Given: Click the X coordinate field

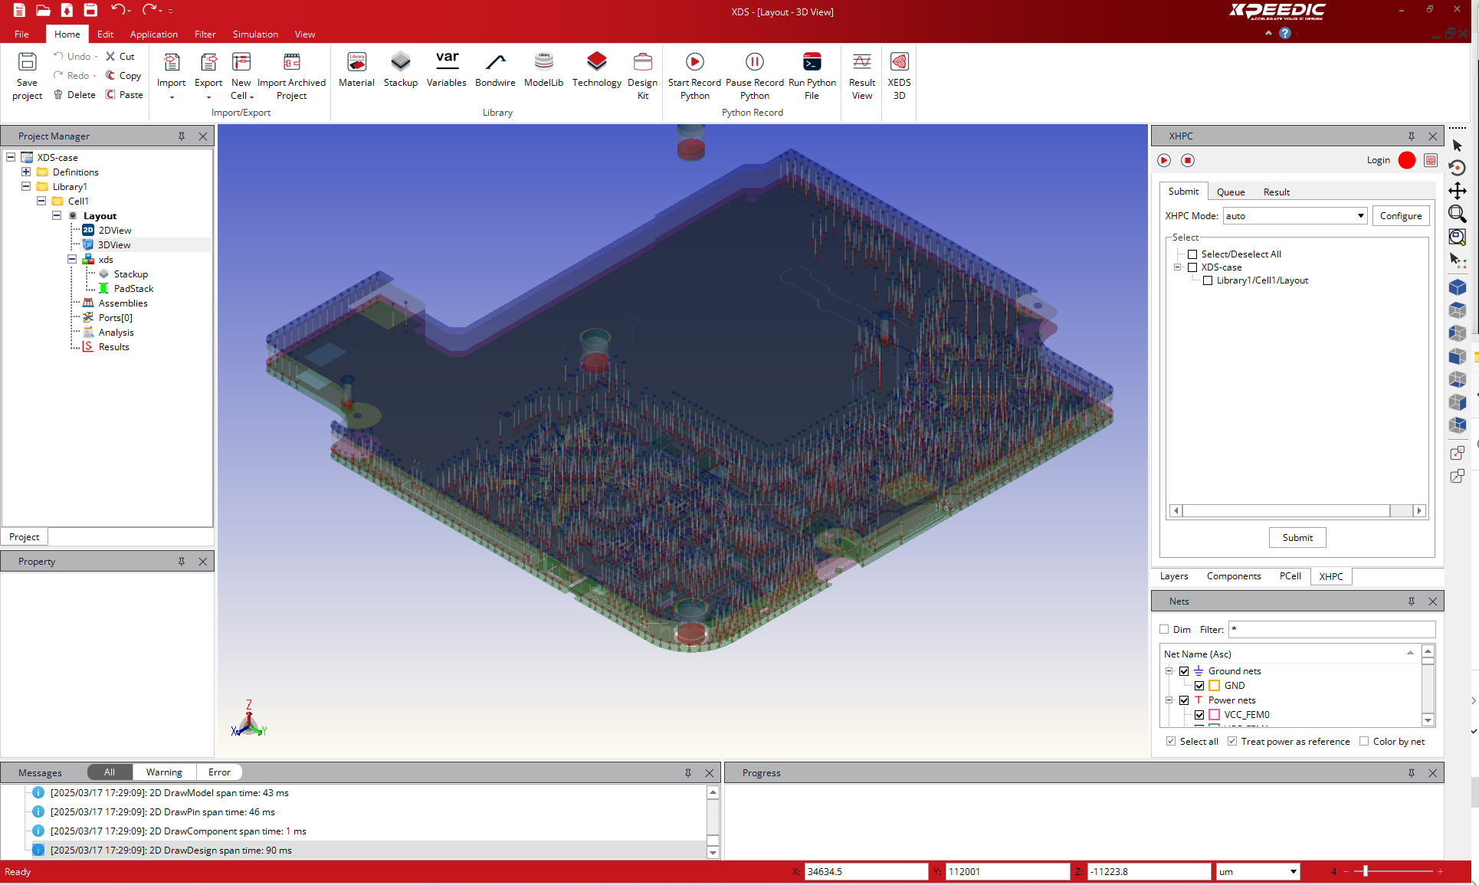Looking at the screenshot, I should 866,871.
